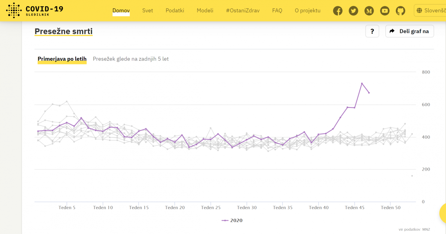The width and height of the screenshot is (446, 234).
Task: Open the Slovenščina language dropdown
Action: 430,10
